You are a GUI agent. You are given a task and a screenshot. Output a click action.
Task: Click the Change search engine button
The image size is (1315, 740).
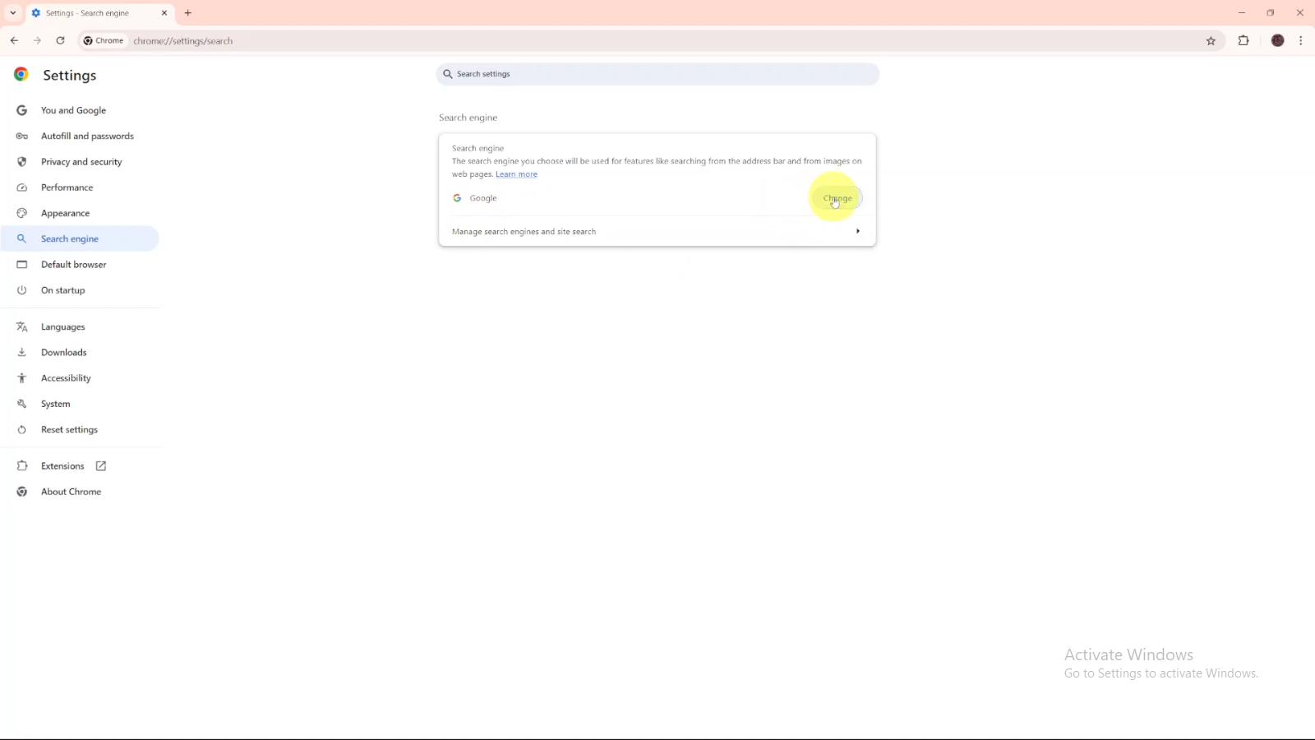(837, 198)
